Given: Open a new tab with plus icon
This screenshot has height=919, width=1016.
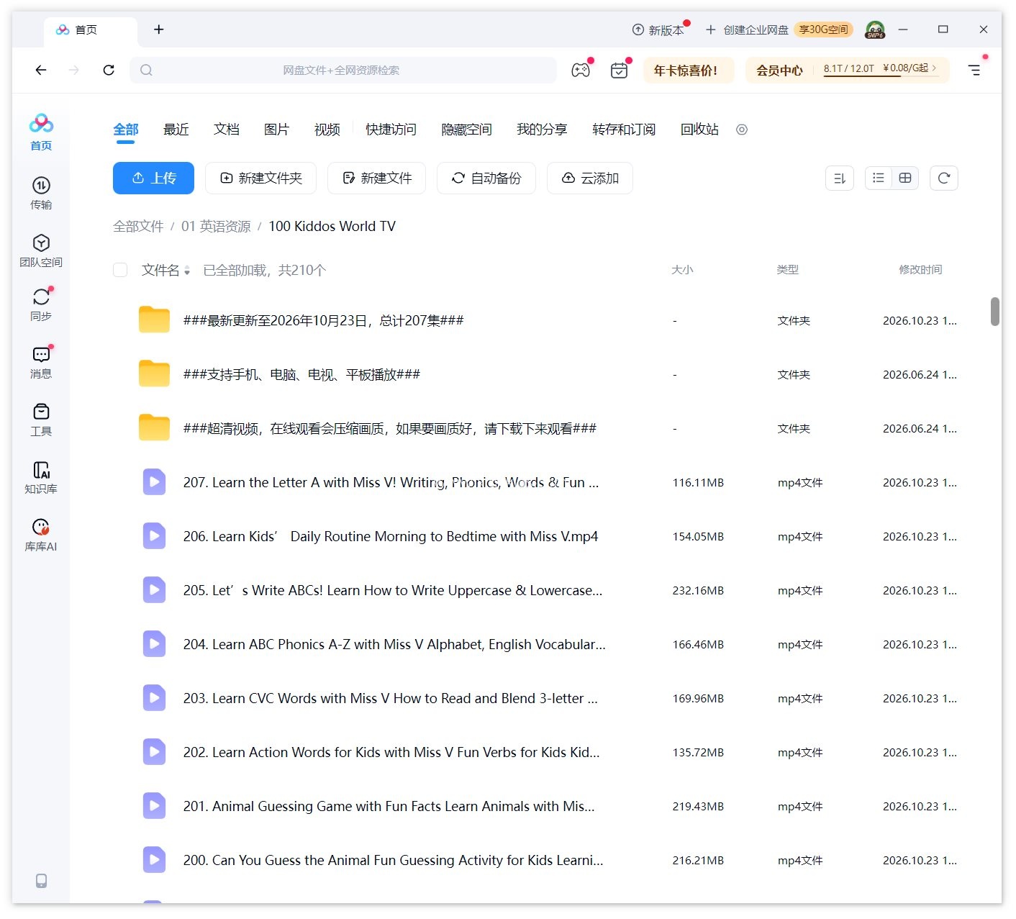Looking at the screenshot, I should [x=159, y=30].
